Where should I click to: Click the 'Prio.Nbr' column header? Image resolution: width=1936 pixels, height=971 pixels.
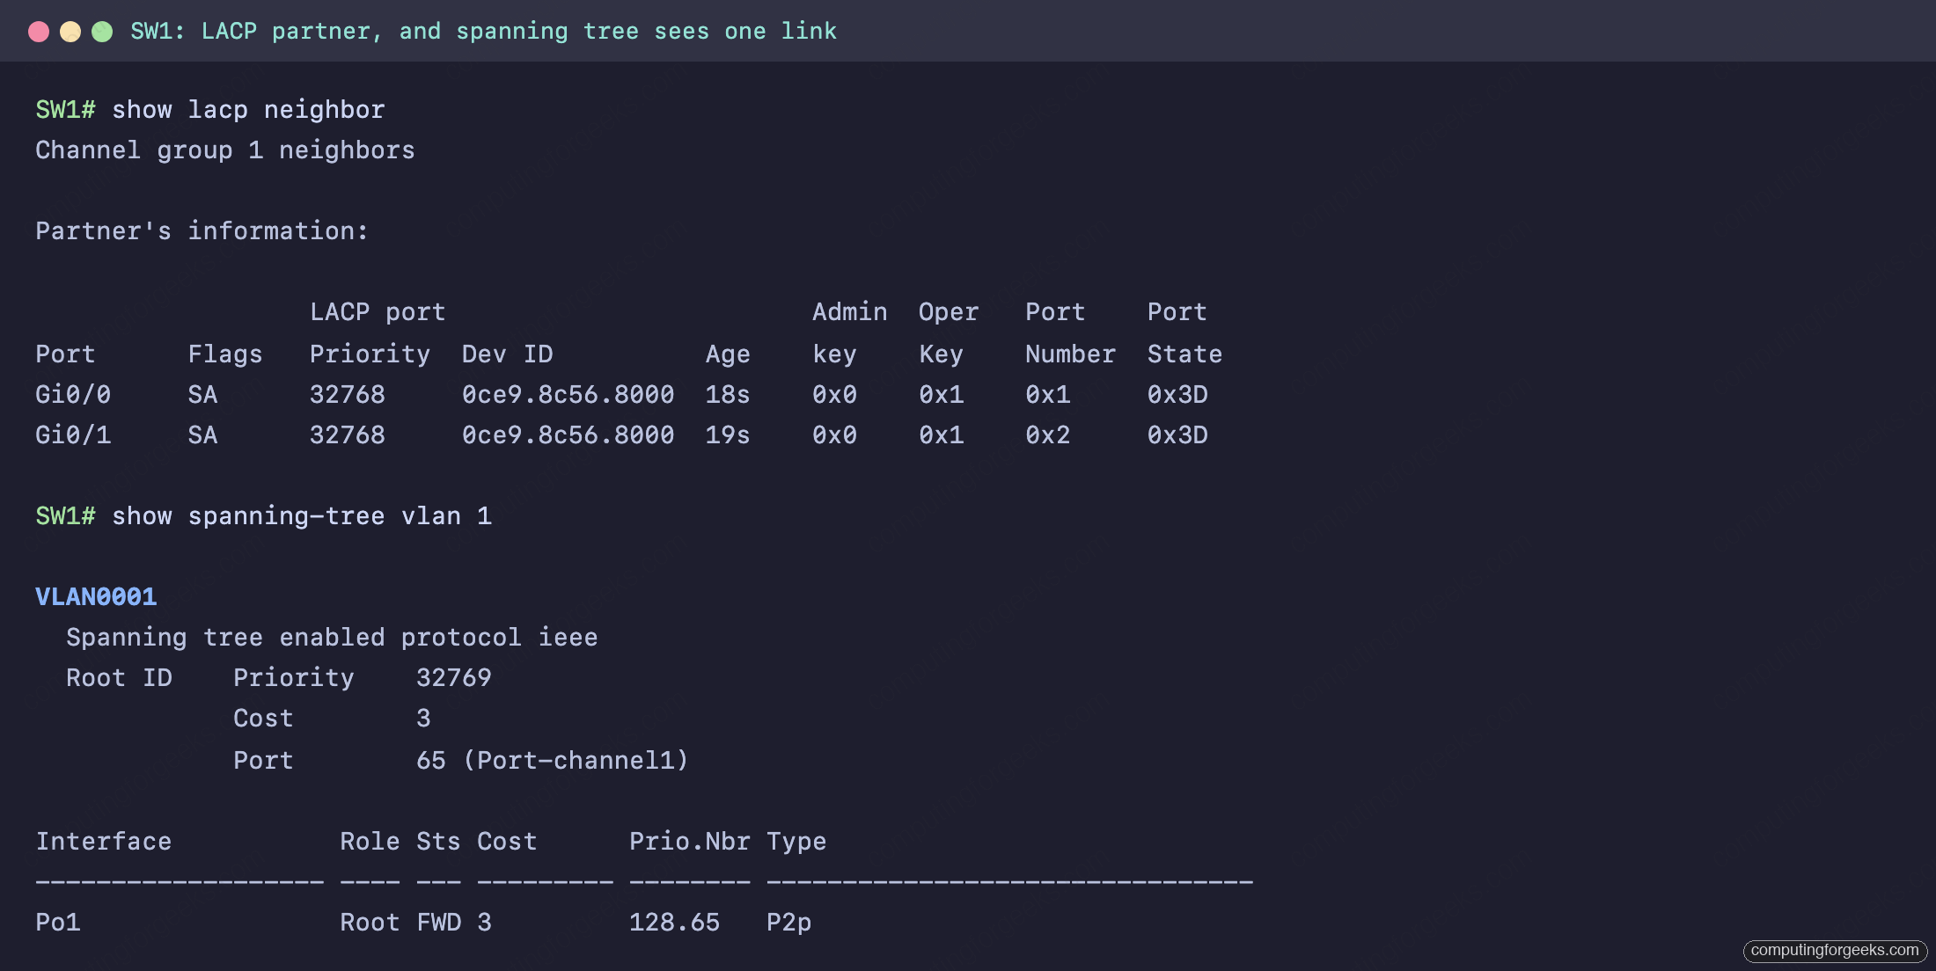(x=690, y=842)
